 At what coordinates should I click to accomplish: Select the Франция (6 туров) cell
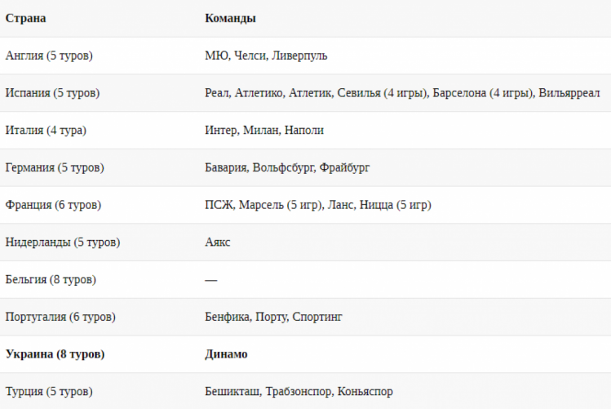(x=53, y=205)
